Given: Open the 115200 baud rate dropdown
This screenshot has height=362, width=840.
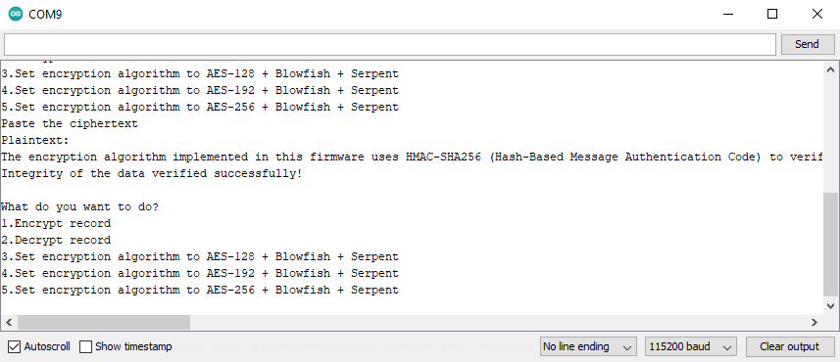Looking at the screenshot, I should coord(691,346).
